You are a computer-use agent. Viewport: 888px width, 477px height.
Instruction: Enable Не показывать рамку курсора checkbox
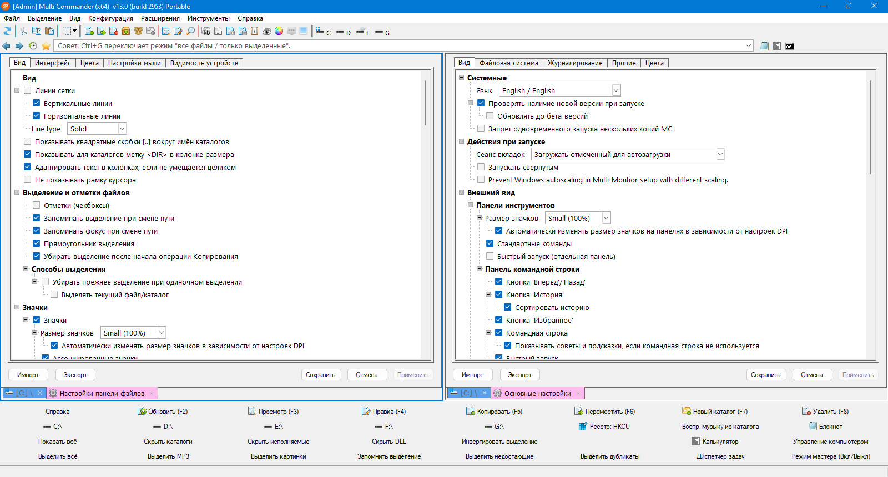27,180
